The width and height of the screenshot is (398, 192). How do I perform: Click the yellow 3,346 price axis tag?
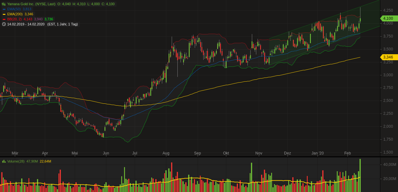[389, 57]
